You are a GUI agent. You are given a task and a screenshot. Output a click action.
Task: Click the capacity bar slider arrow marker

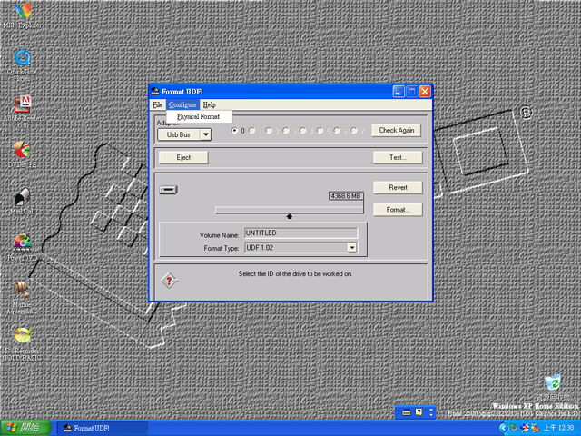289,216
